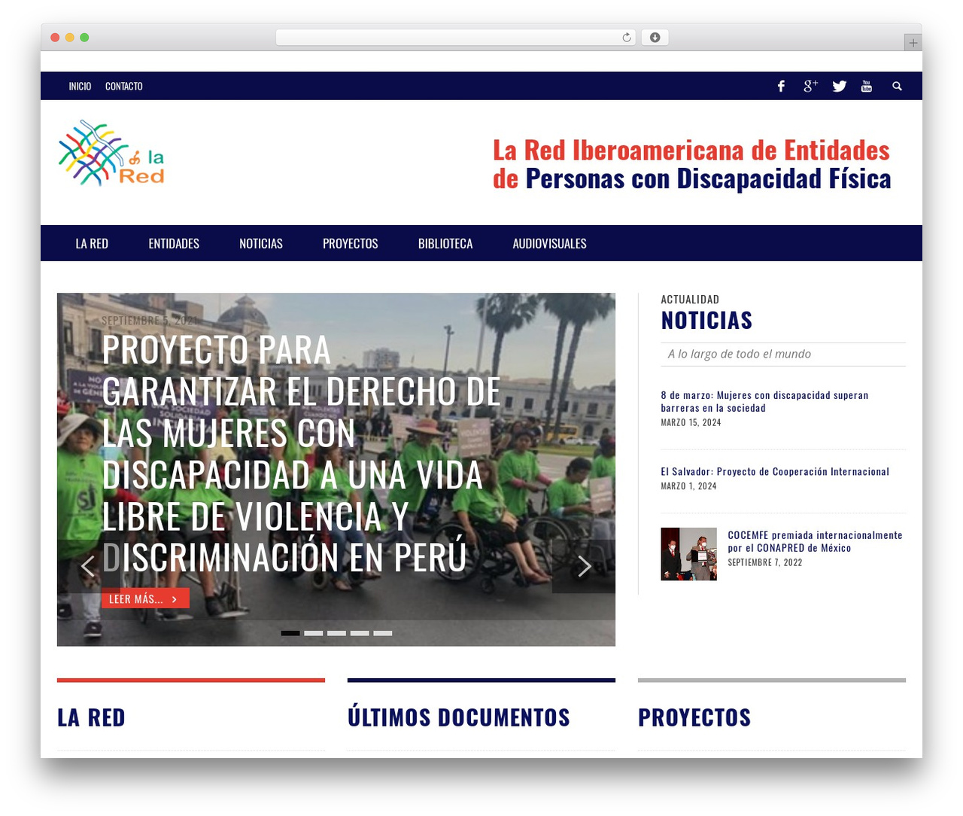Open a new browser tab with plus
963x816 pixels.
(x=913, y=43)
